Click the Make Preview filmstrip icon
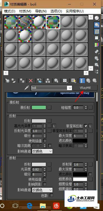 pos(97,51)
